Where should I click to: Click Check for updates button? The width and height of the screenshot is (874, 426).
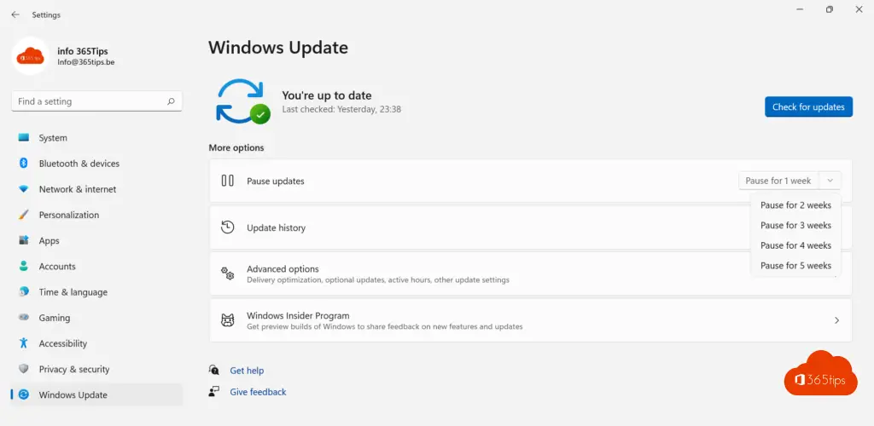808,106
